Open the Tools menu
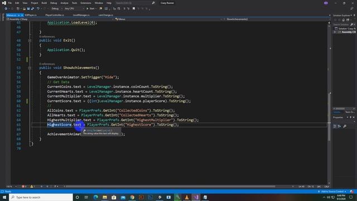The width and height of the screenshot is (357, 201). point(74,3)
